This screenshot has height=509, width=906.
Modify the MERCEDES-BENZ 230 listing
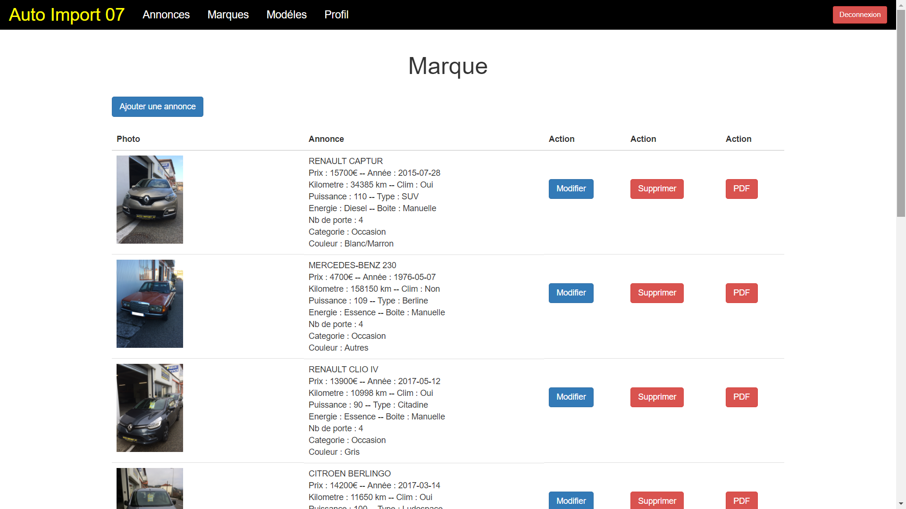[571, 293]
